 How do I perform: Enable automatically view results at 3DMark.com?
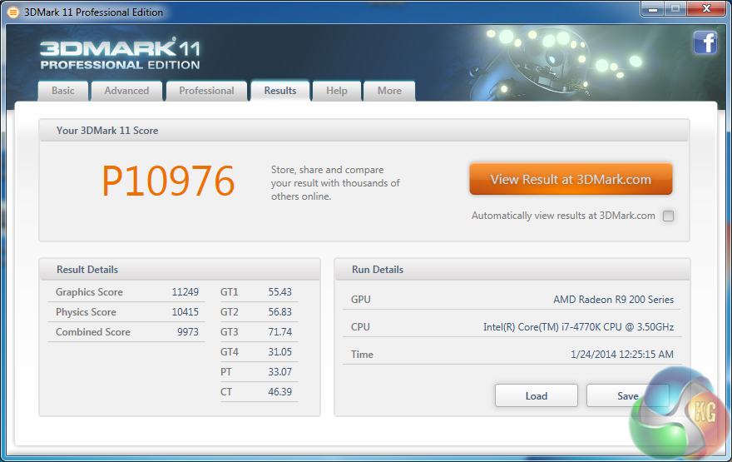(669, 216)
